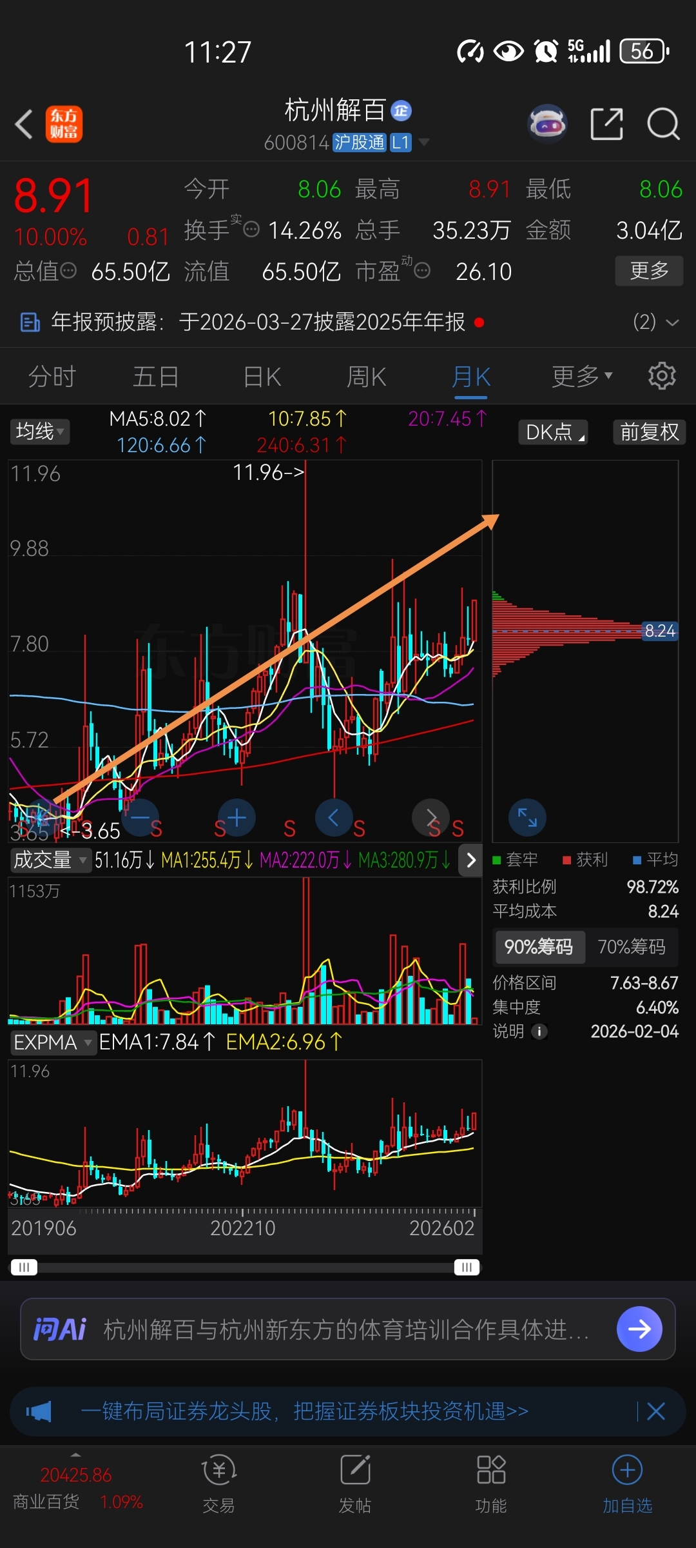
Task: Open the EXPMA indicator dropdown
Action: 53,1042
